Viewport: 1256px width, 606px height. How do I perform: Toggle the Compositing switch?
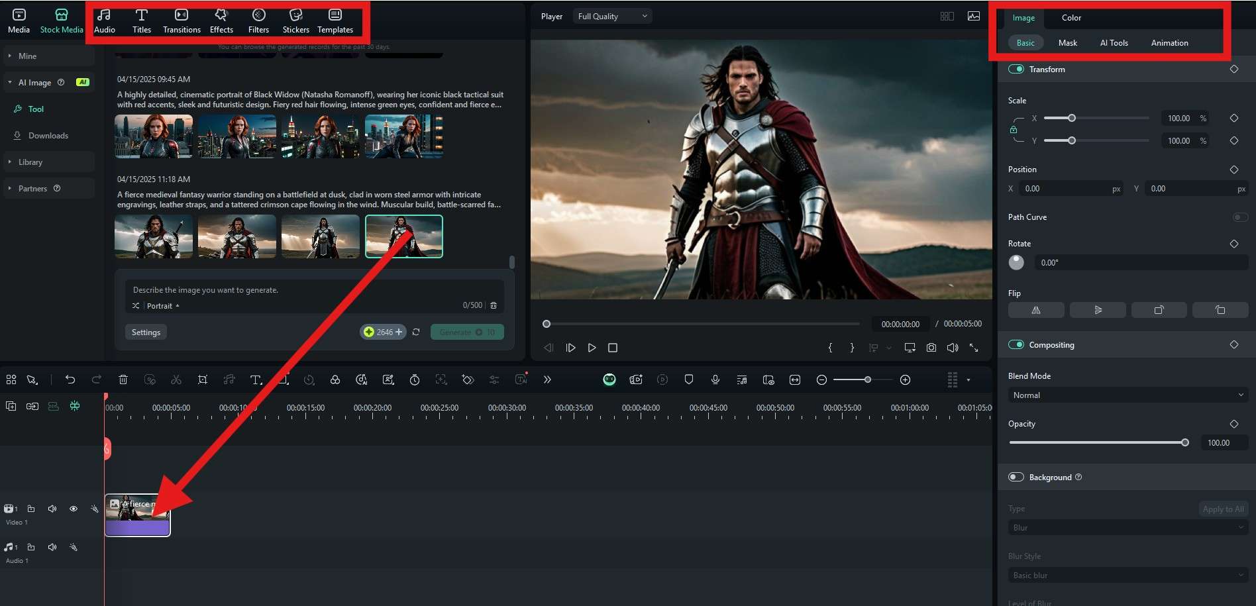click(1016, 344)
